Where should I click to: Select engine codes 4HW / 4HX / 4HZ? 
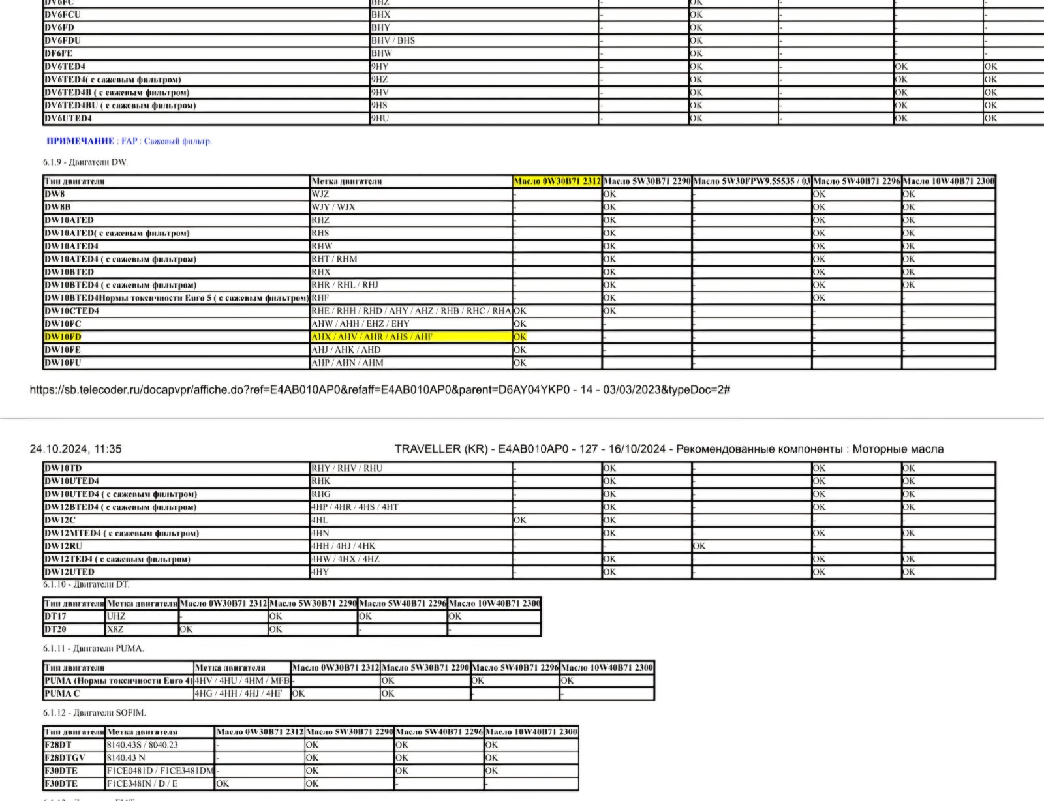[x=346, y=559]
